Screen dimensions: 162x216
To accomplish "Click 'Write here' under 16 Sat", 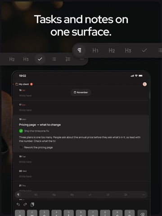I will pyautogui.click(x=25, y=96).
